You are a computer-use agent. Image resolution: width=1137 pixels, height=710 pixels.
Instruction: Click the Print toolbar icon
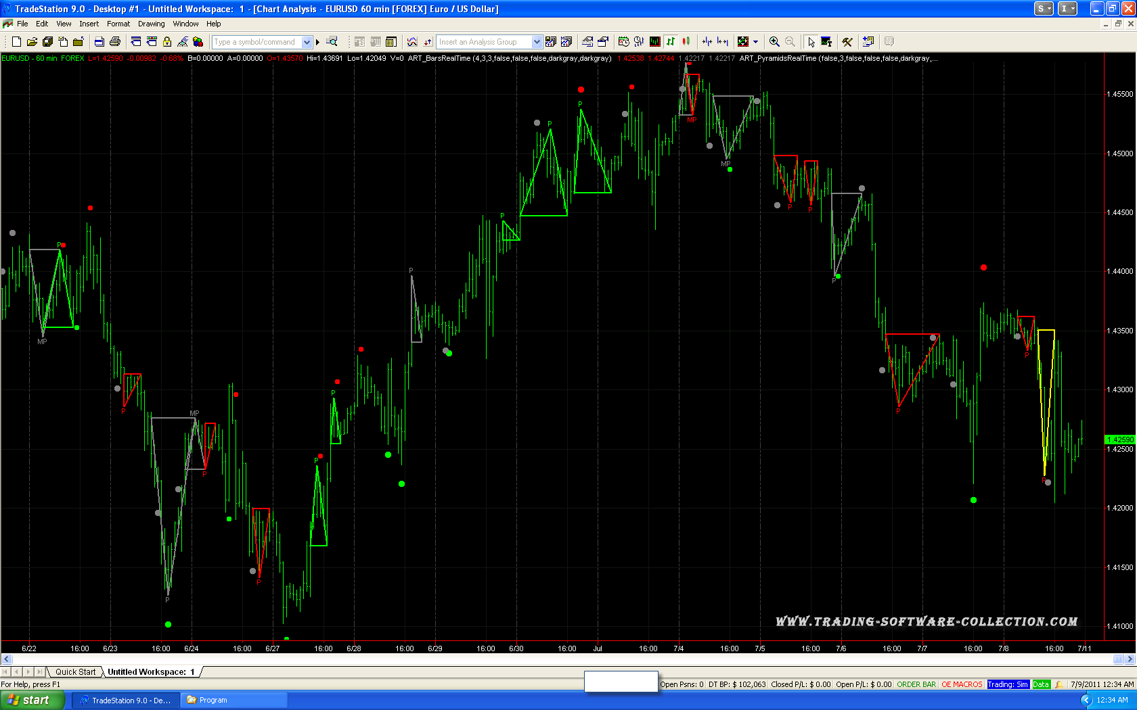click(x=114, y=42)
